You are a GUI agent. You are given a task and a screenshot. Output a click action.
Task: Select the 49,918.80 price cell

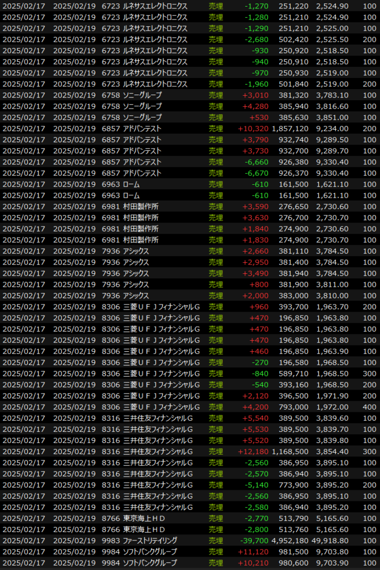coord(330,540)
